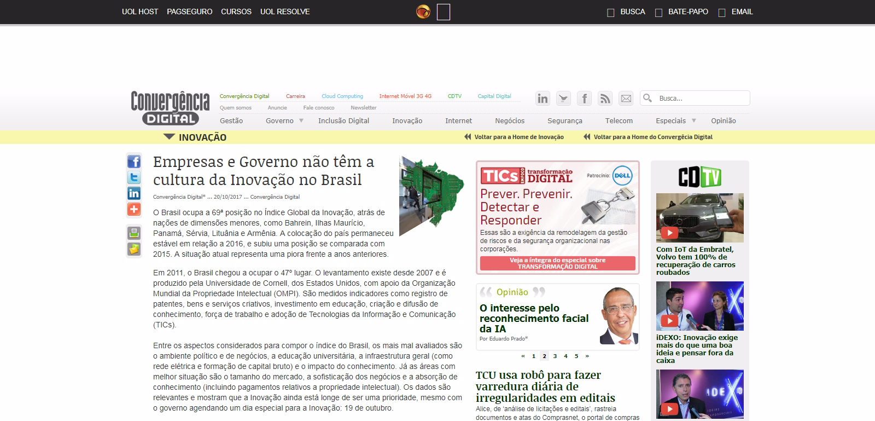
Task: Open the Internet menu item
Action: tap(458, 120)
